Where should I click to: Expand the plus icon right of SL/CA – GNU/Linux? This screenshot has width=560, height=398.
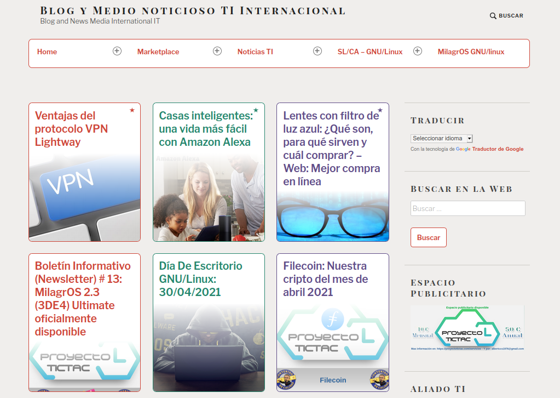418,51
